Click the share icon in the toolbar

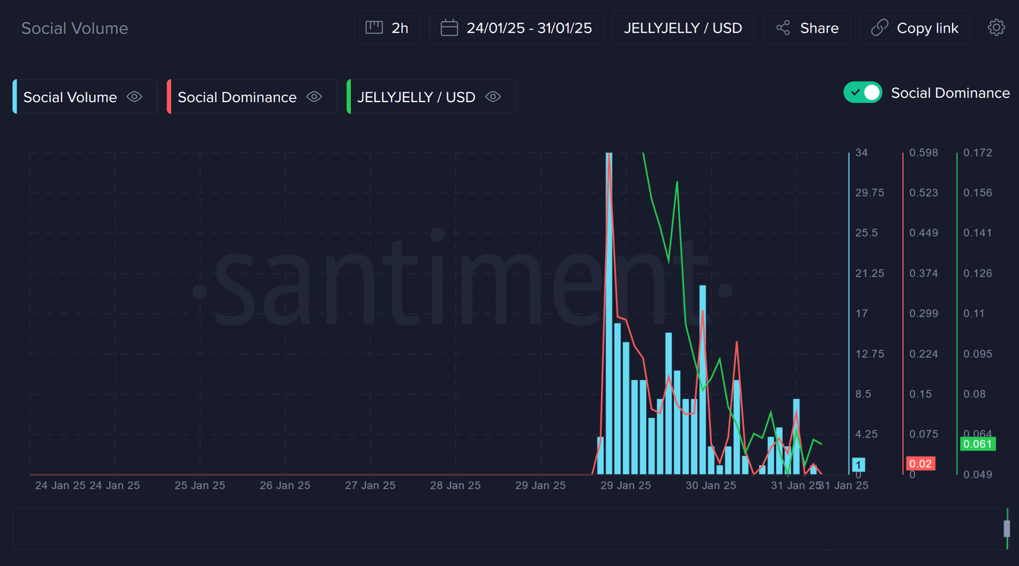[x=783, y=28]
